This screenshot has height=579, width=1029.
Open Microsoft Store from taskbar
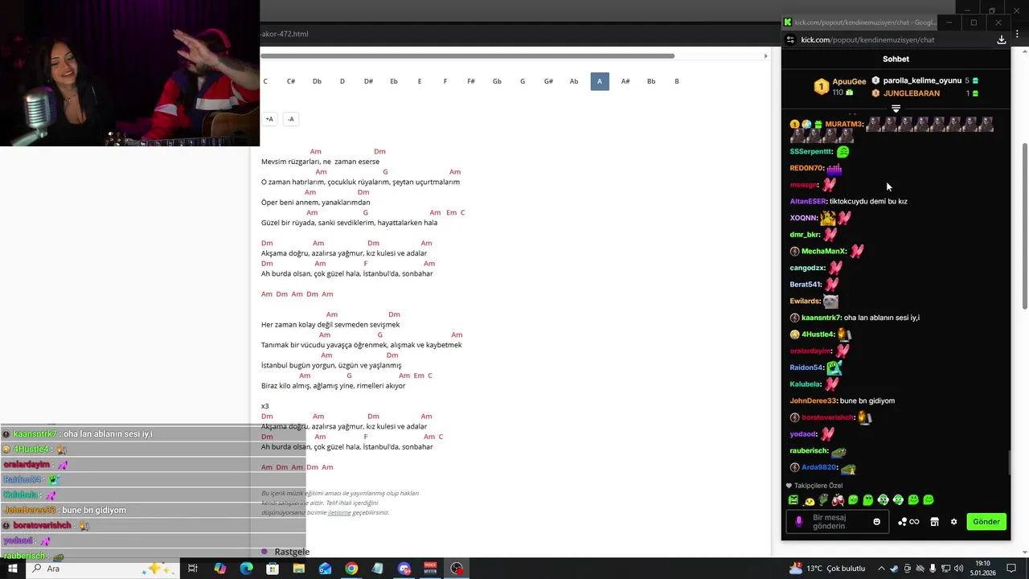tap(273, 569)
